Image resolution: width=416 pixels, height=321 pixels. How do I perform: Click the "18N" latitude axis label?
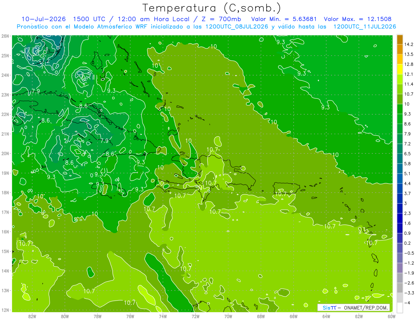point(5,193)
